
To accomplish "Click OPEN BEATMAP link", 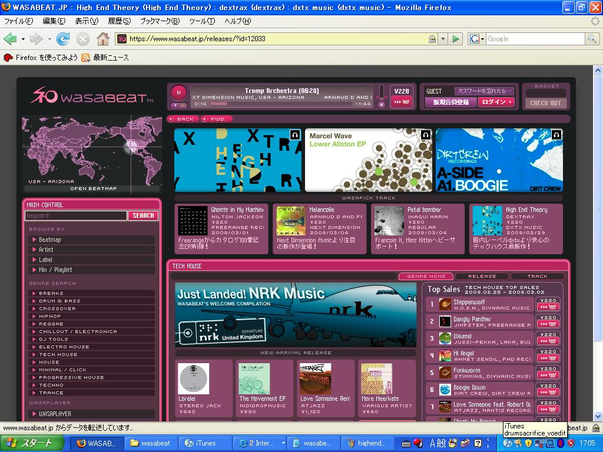I will tap(93, 188).
